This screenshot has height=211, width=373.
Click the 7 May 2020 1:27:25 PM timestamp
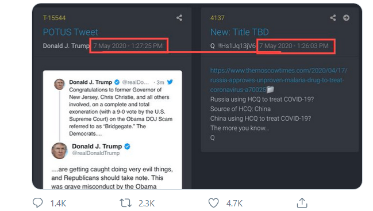click(128, 45)
